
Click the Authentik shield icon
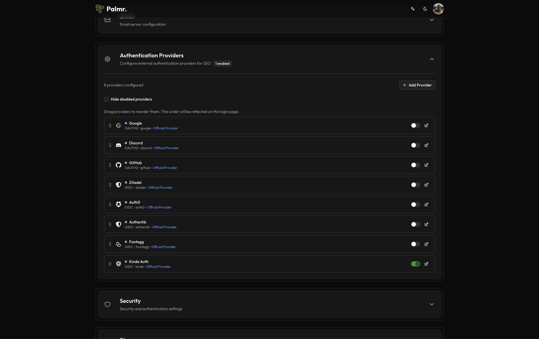(119, 224)
